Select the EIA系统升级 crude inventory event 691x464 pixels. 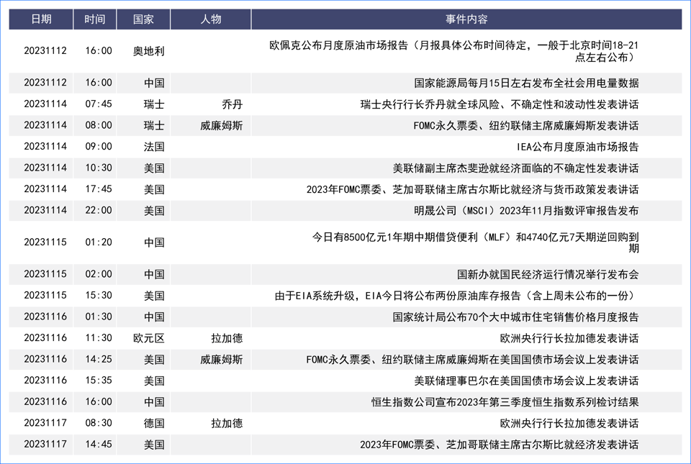coord(456,296)
